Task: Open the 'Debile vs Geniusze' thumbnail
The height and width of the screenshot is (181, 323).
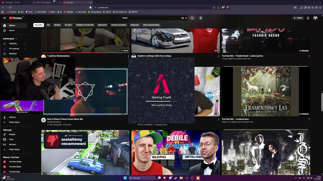Action: pyautogui.click(x=175, y=152)
